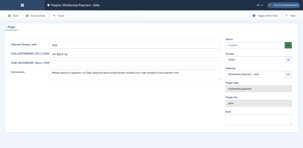Click the Plugin File field zelle
Screen dimensions: 303x148
point(258,103)
